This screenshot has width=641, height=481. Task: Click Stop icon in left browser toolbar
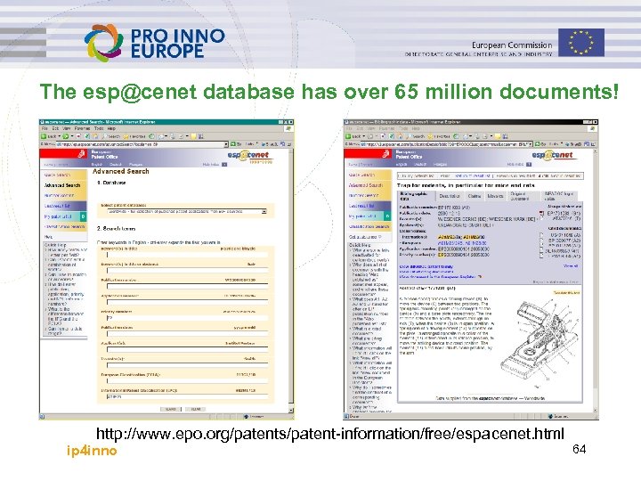78,136
